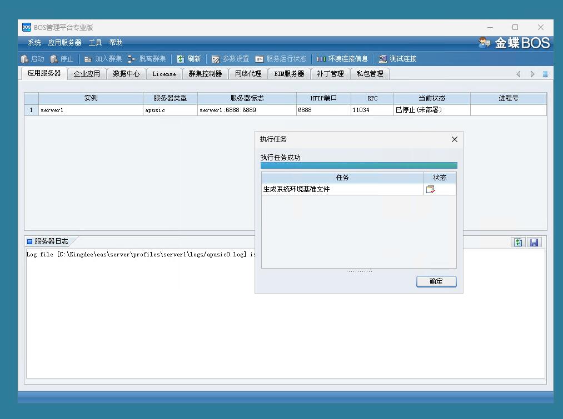This screenshot has height=419, width=563.
Task: Click the 11034 RPC cell
Action: click(x=372, y=110)
